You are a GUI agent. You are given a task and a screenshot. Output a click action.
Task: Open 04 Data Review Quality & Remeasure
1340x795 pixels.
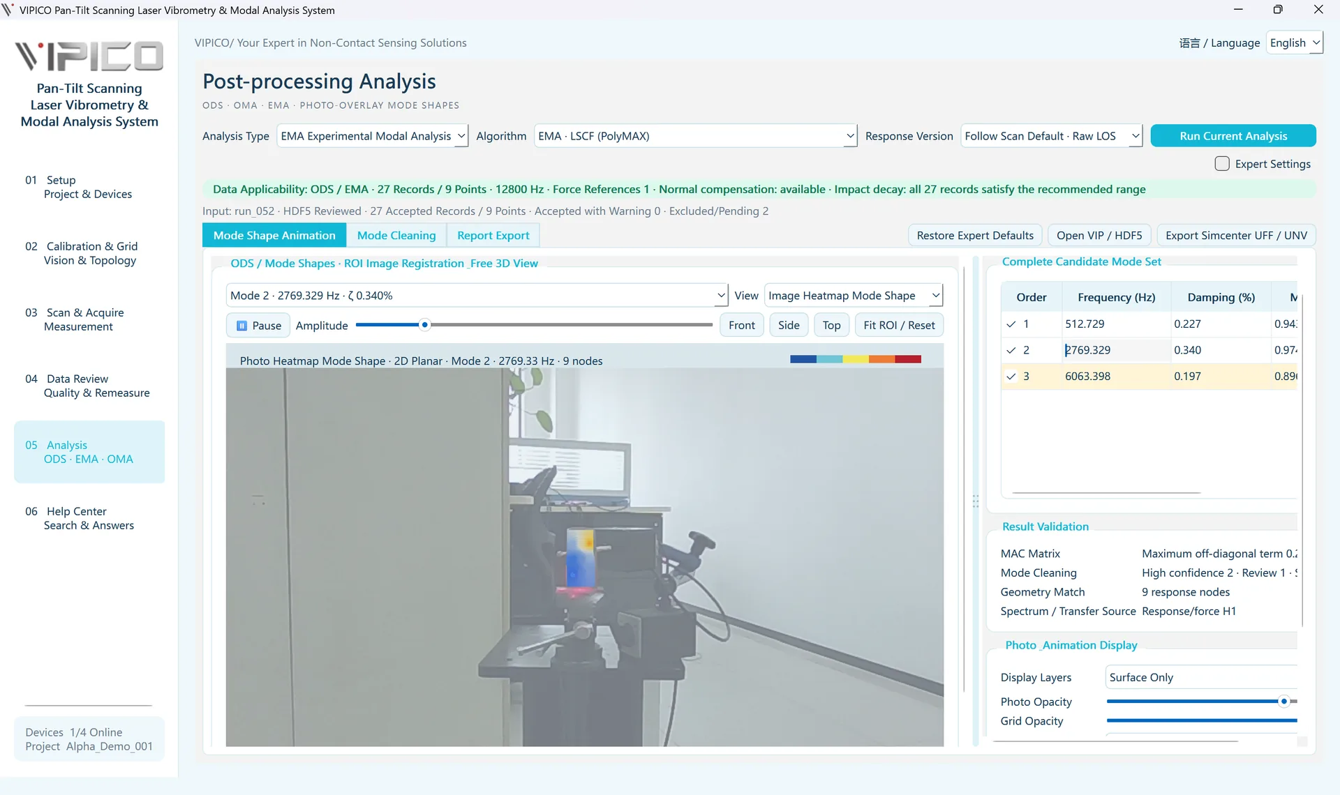point(89,386)
